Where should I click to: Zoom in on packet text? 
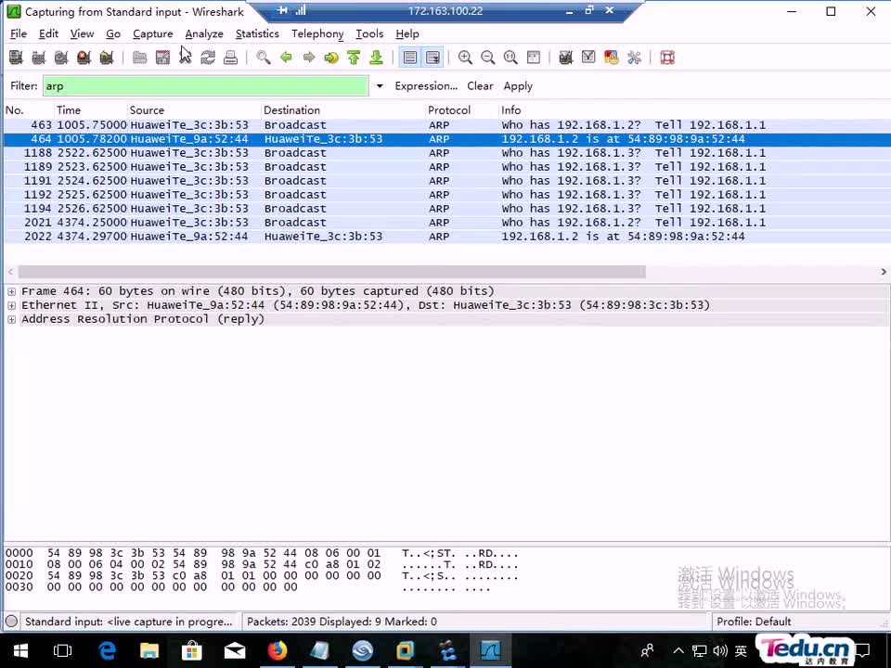[465, 58]
